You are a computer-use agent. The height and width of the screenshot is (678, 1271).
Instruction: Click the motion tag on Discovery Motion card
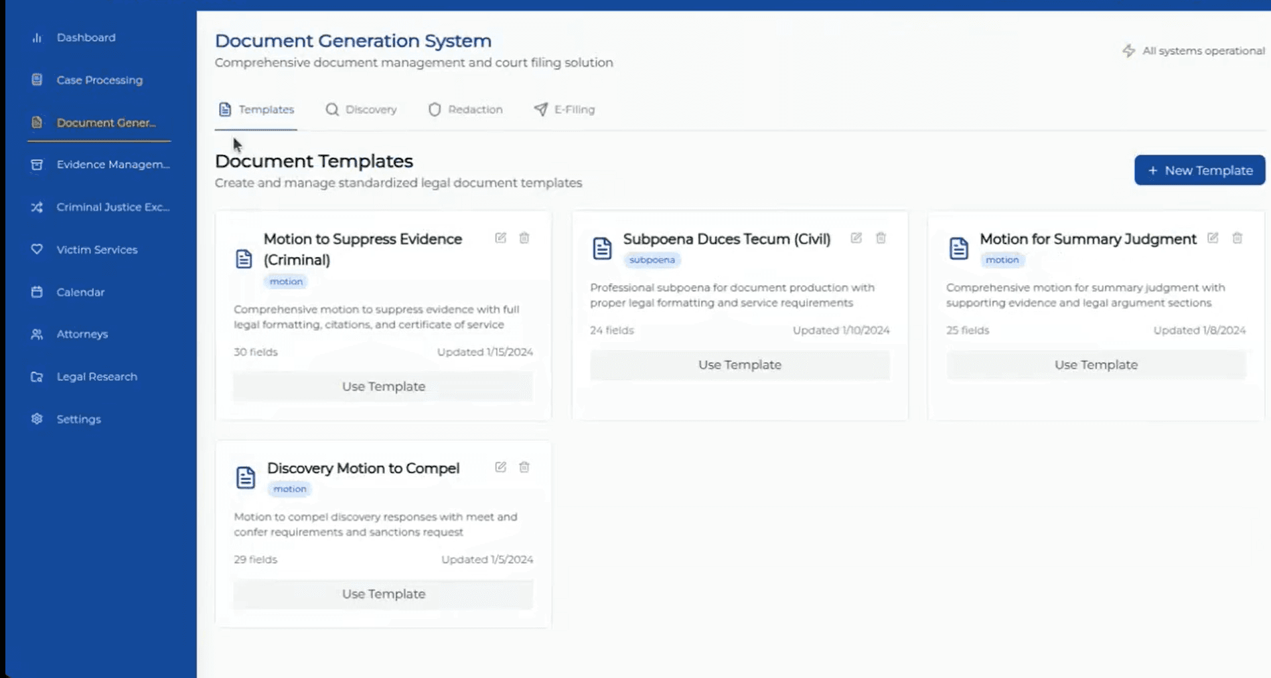coord(289,489)
